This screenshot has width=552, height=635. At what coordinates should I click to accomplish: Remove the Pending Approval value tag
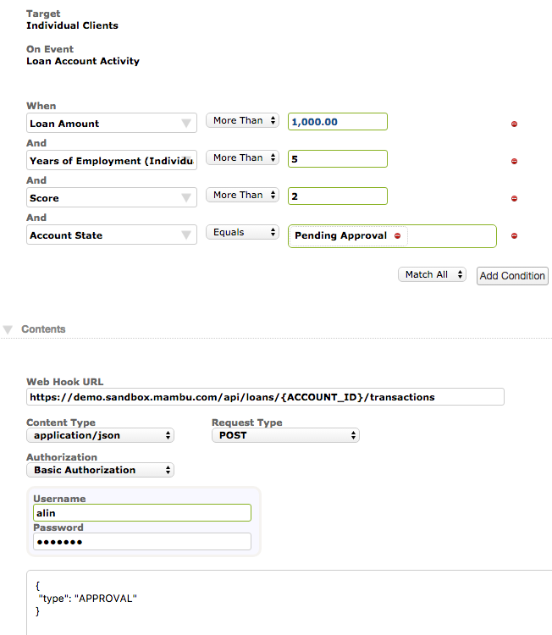tap(397, 235)
